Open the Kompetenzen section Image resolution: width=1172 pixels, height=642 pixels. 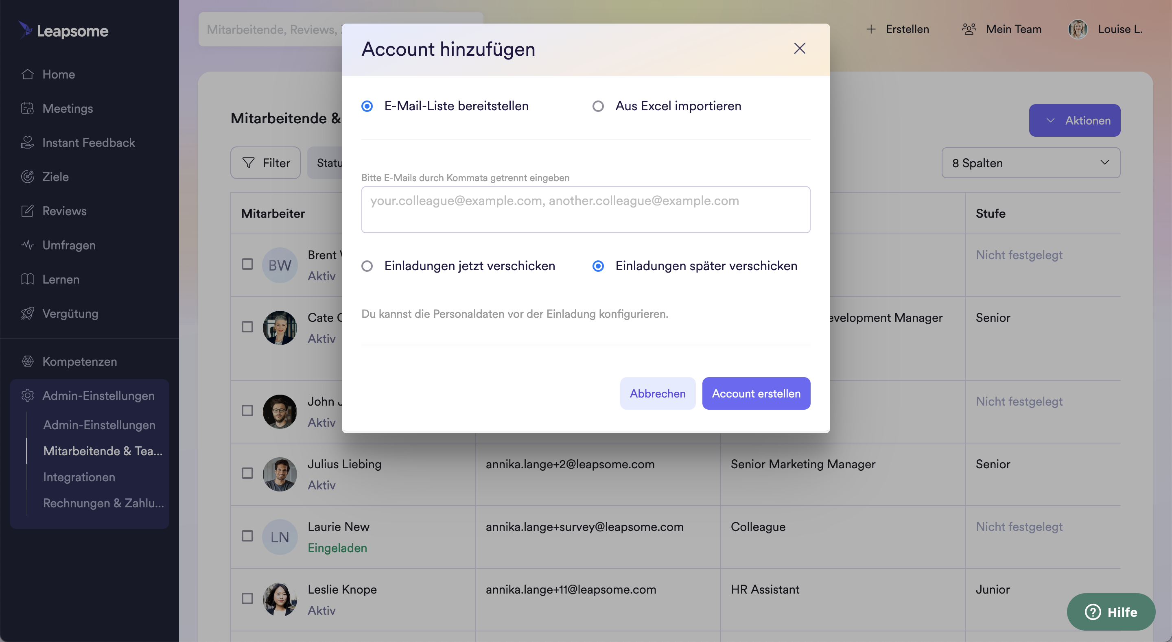pos(80,361)
